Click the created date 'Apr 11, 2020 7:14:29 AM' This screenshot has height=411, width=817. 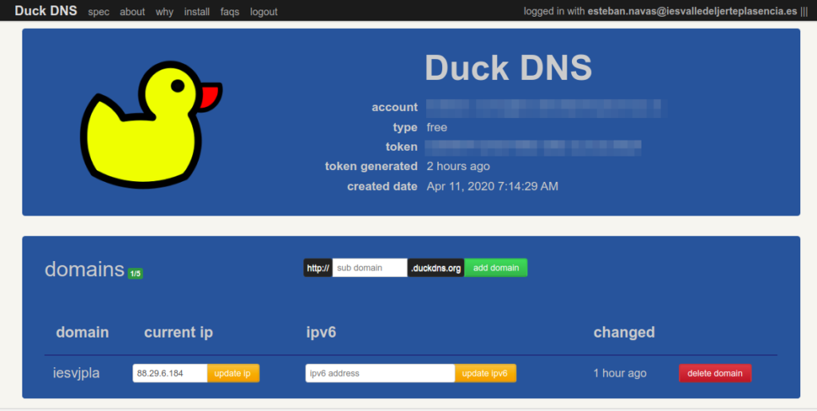click(x=492, y=186)
